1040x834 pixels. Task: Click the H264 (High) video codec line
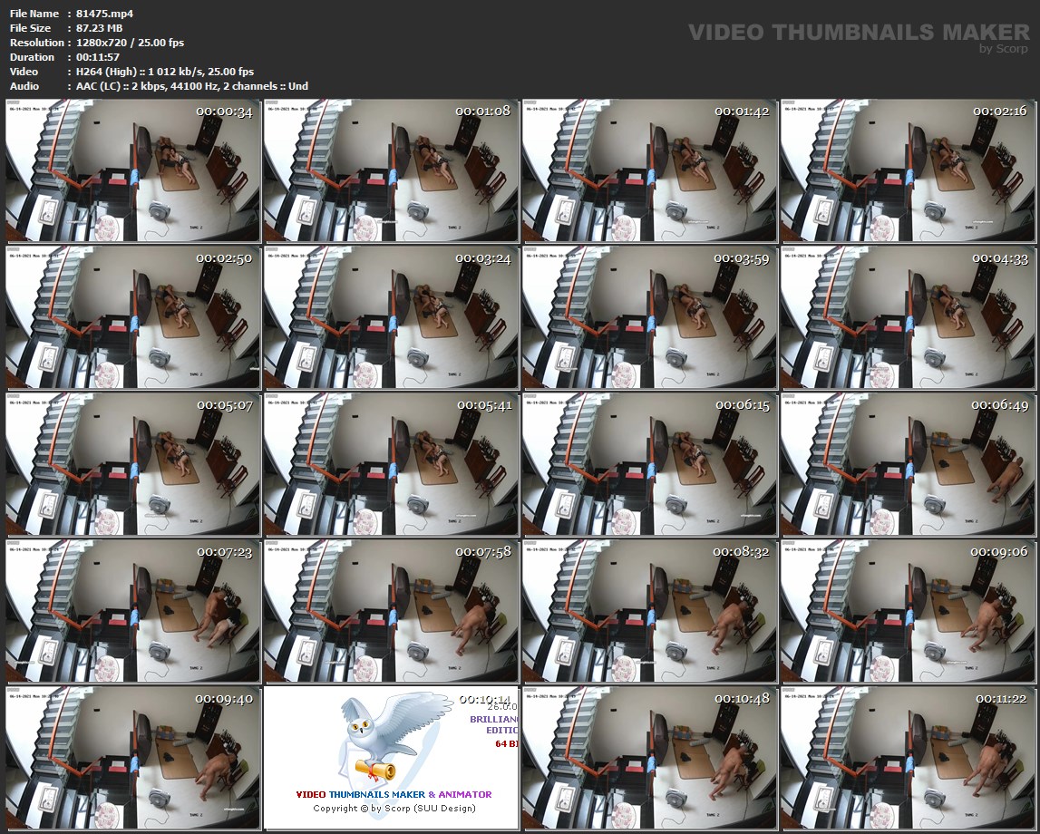coord(165,72)
